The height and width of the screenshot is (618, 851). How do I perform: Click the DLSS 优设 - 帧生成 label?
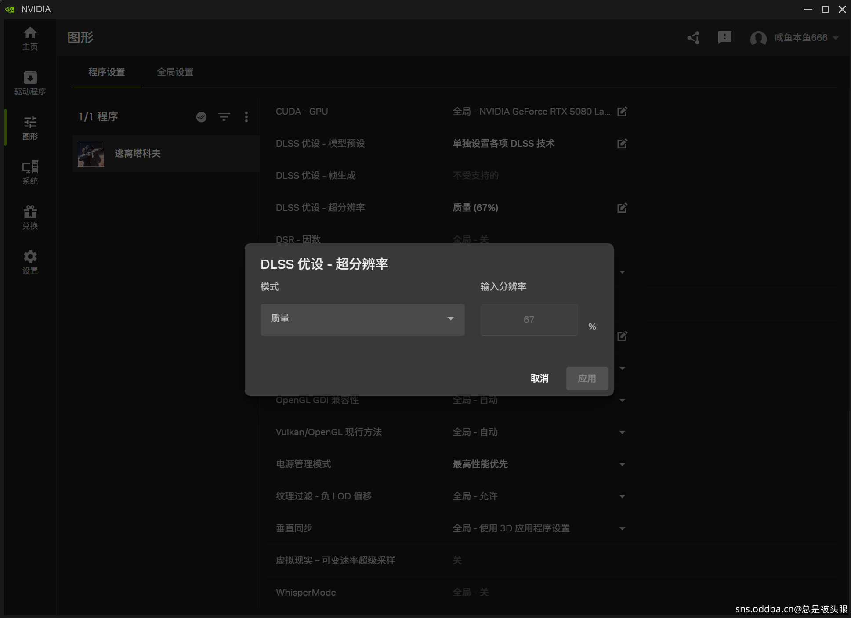pyautogui.click(x=316, y=176)
